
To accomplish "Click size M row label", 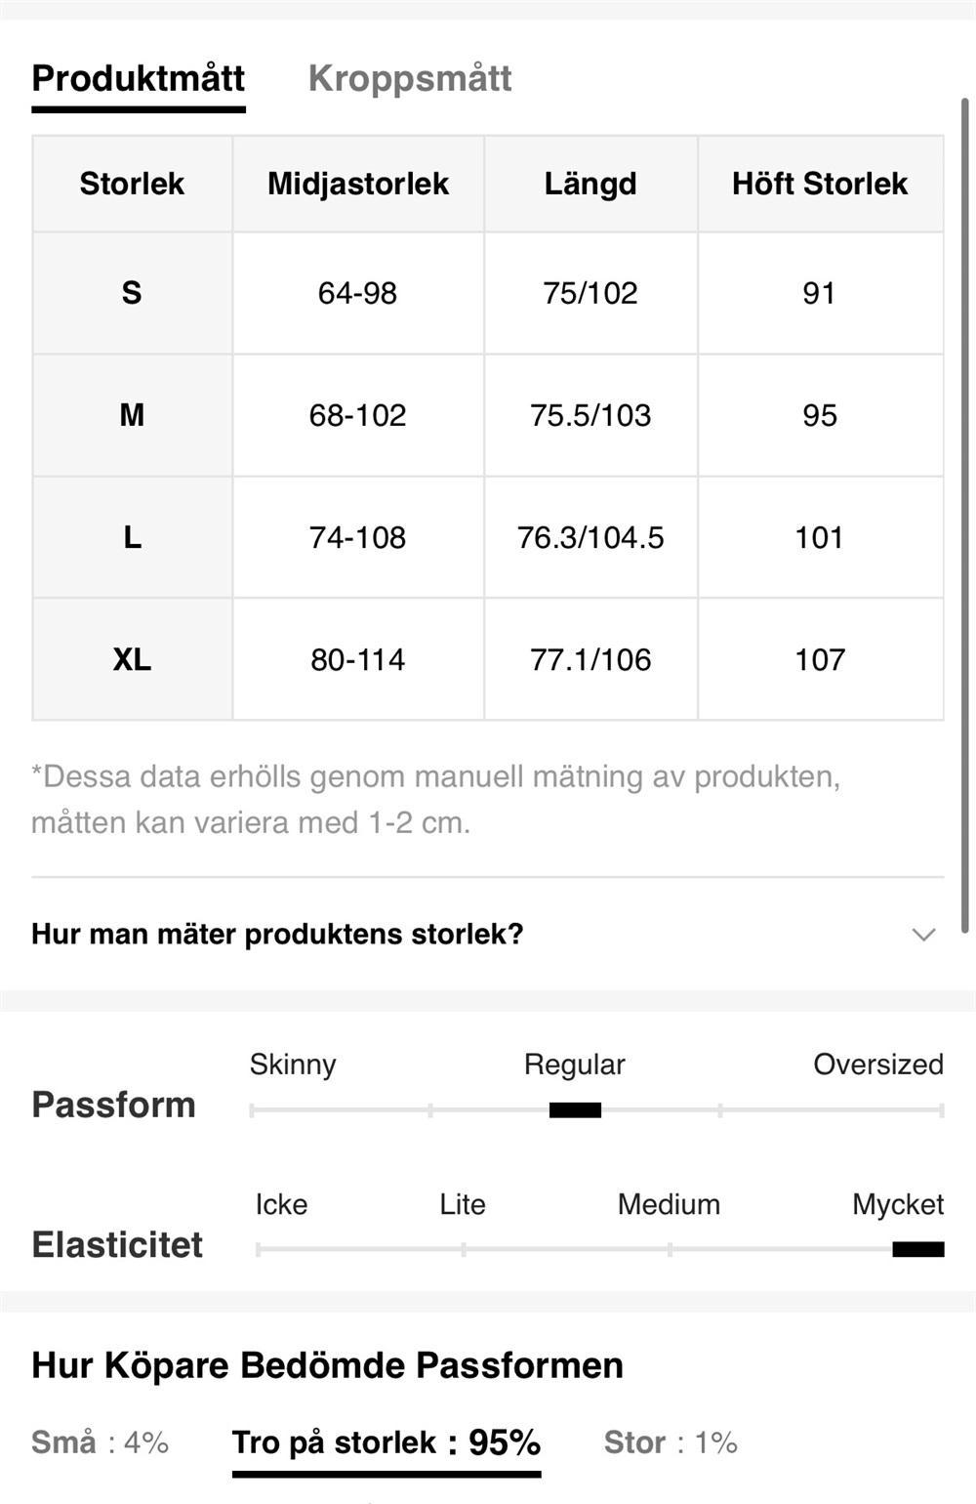I will point(132,415).
